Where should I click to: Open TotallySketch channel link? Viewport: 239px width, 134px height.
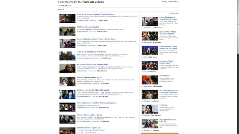coord(148,86)
